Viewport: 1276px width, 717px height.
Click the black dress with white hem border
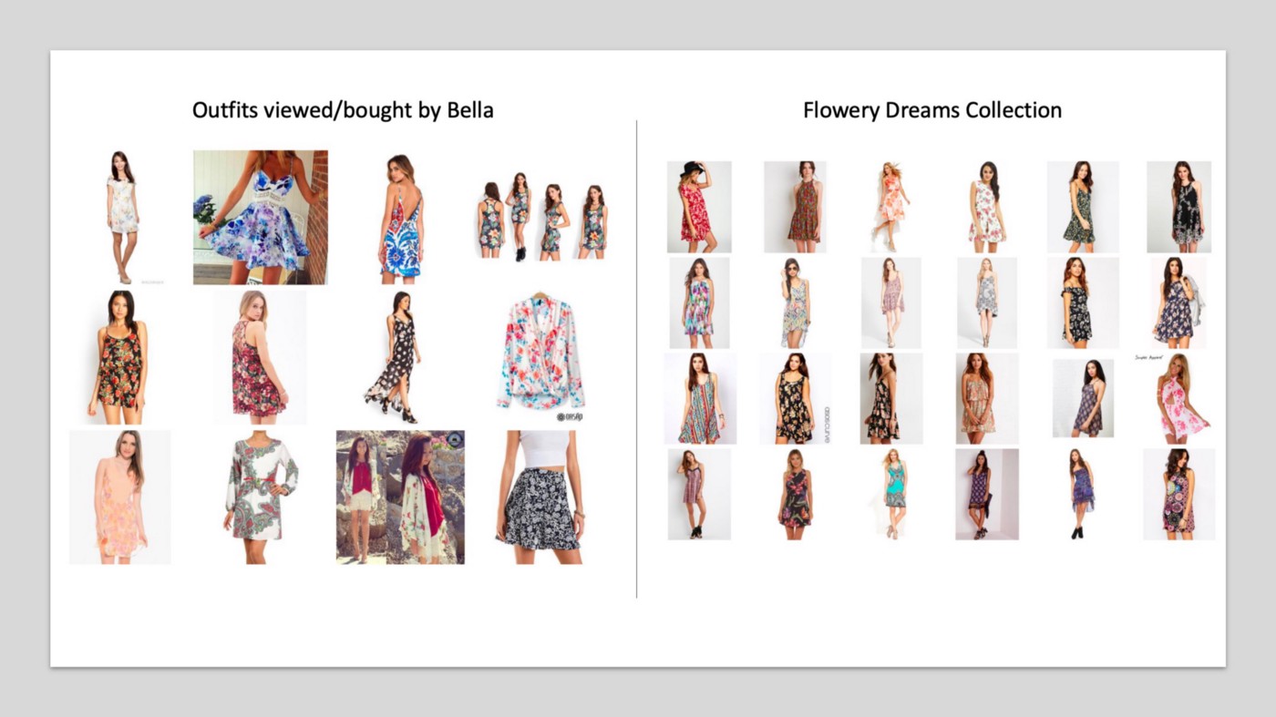[1178, 207]
